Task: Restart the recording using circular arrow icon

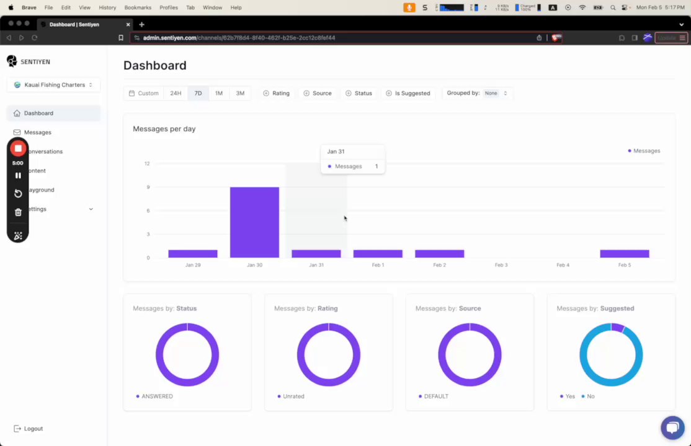Action: point(18,194)
